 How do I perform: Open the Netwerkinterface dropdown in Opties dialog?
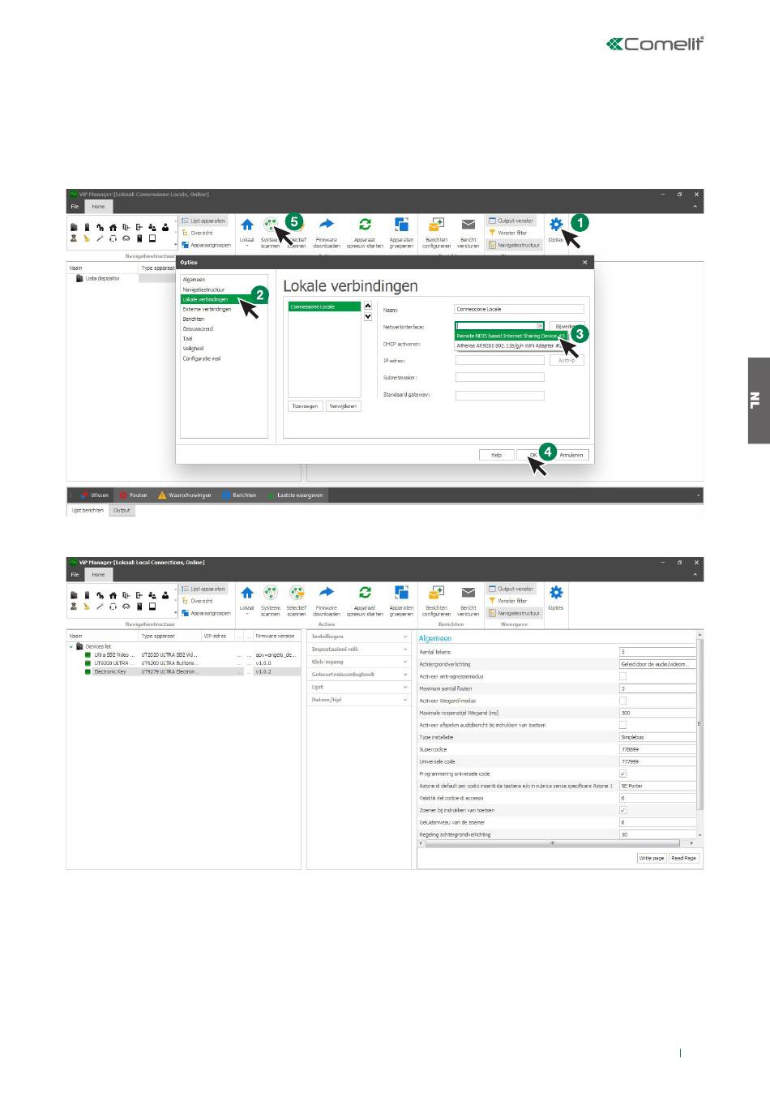point(541,326)
